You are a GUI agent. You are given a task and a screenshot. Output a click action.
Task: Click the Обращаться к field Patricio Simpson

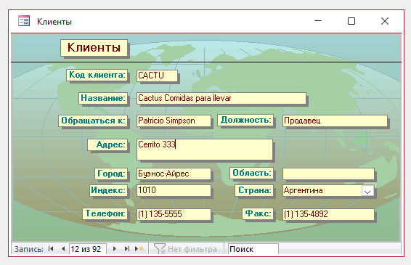pos(174,121)
